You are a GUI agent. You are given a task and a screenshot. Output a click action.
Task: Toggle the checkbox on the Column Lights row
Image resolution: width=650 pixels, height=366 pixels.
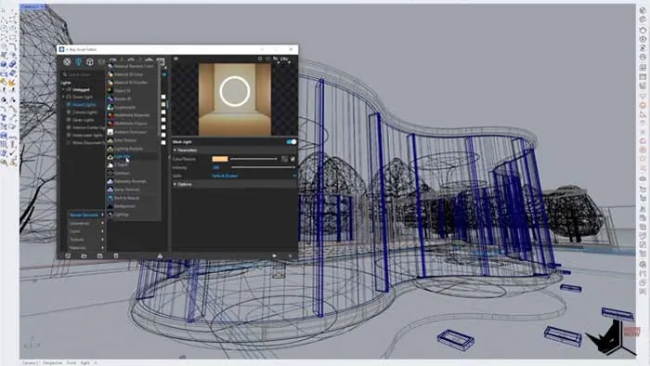[x=162, y=111]
